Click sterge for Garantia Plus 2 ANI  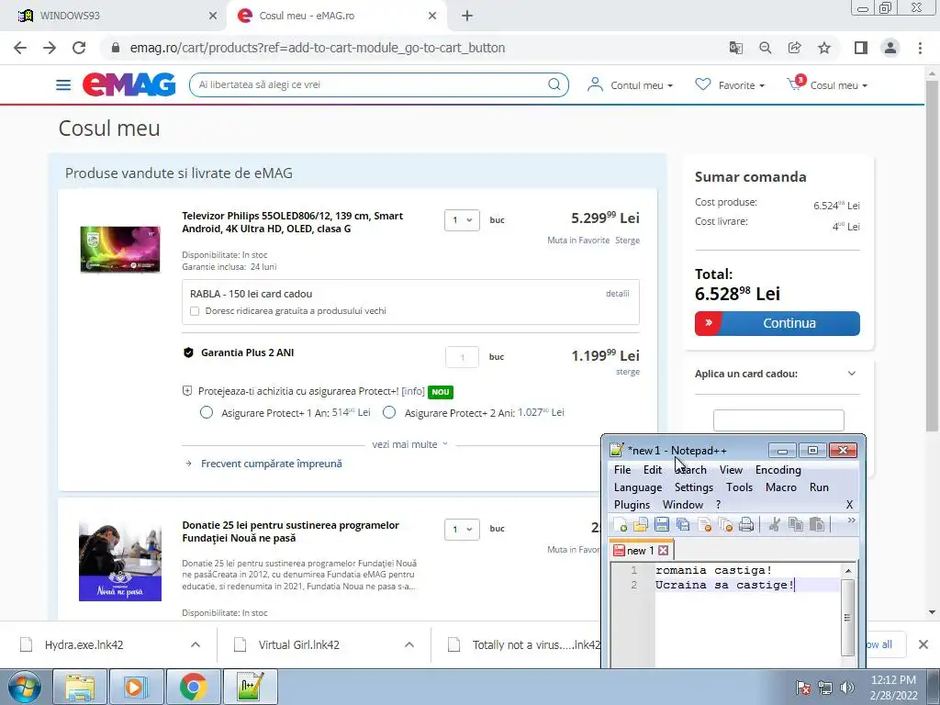[628, 372]
